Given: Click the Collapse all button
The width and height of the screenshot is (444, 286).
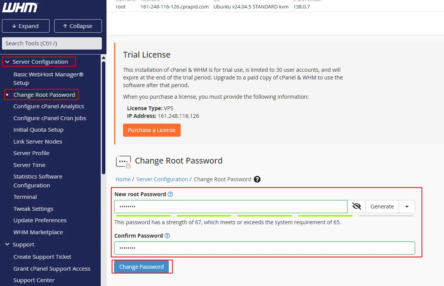Looking at the screenshot, I should click(78, 26).
